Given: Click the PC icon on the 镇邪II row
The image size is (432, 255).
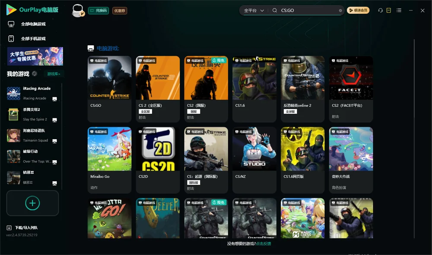Looking at the screenshot, I should coord(54,183).
